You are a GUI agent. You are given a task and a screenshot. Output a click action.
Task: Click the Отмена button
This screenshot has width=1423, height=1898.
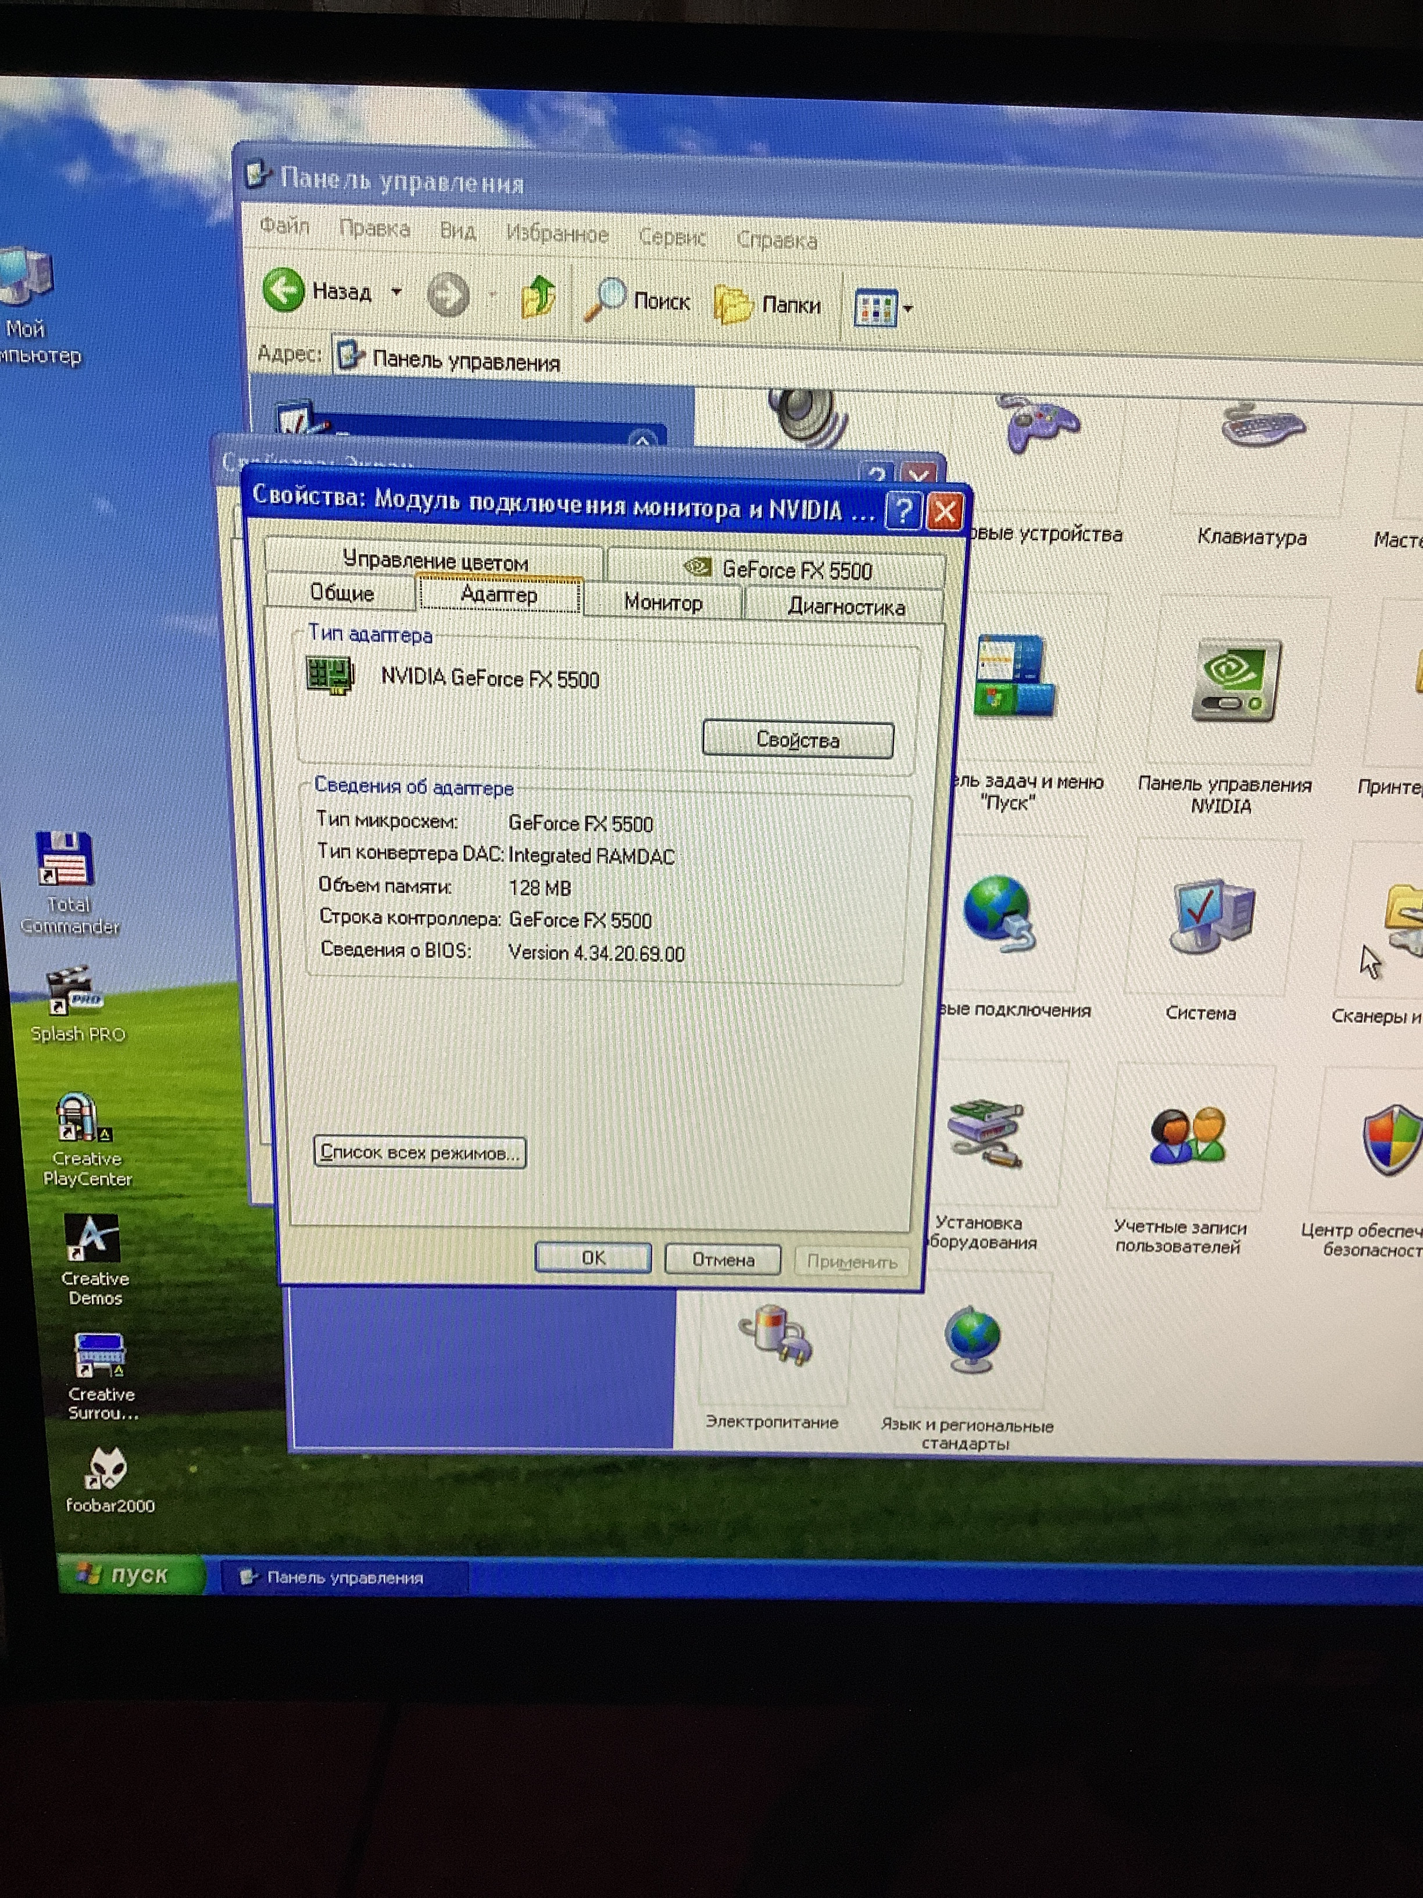click(x=723, y=1260)
